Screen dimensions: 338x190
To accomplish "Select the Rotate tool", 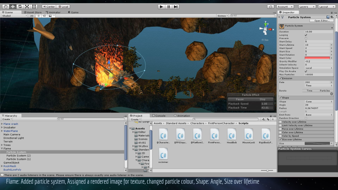I will tap(20, 7).
